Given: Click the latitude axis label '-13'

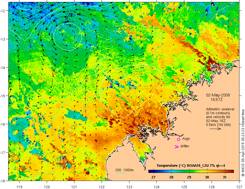Looking at the screenshot, I should point(3,39).
